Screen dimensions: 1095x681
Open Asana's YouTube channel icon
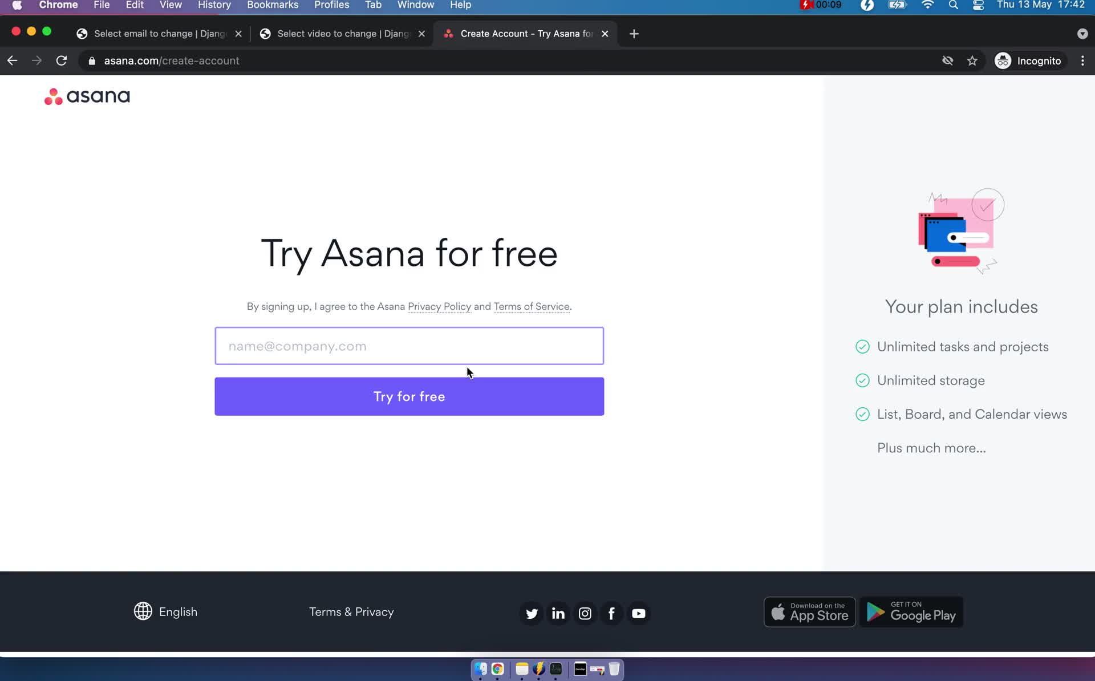pos(639,613)
